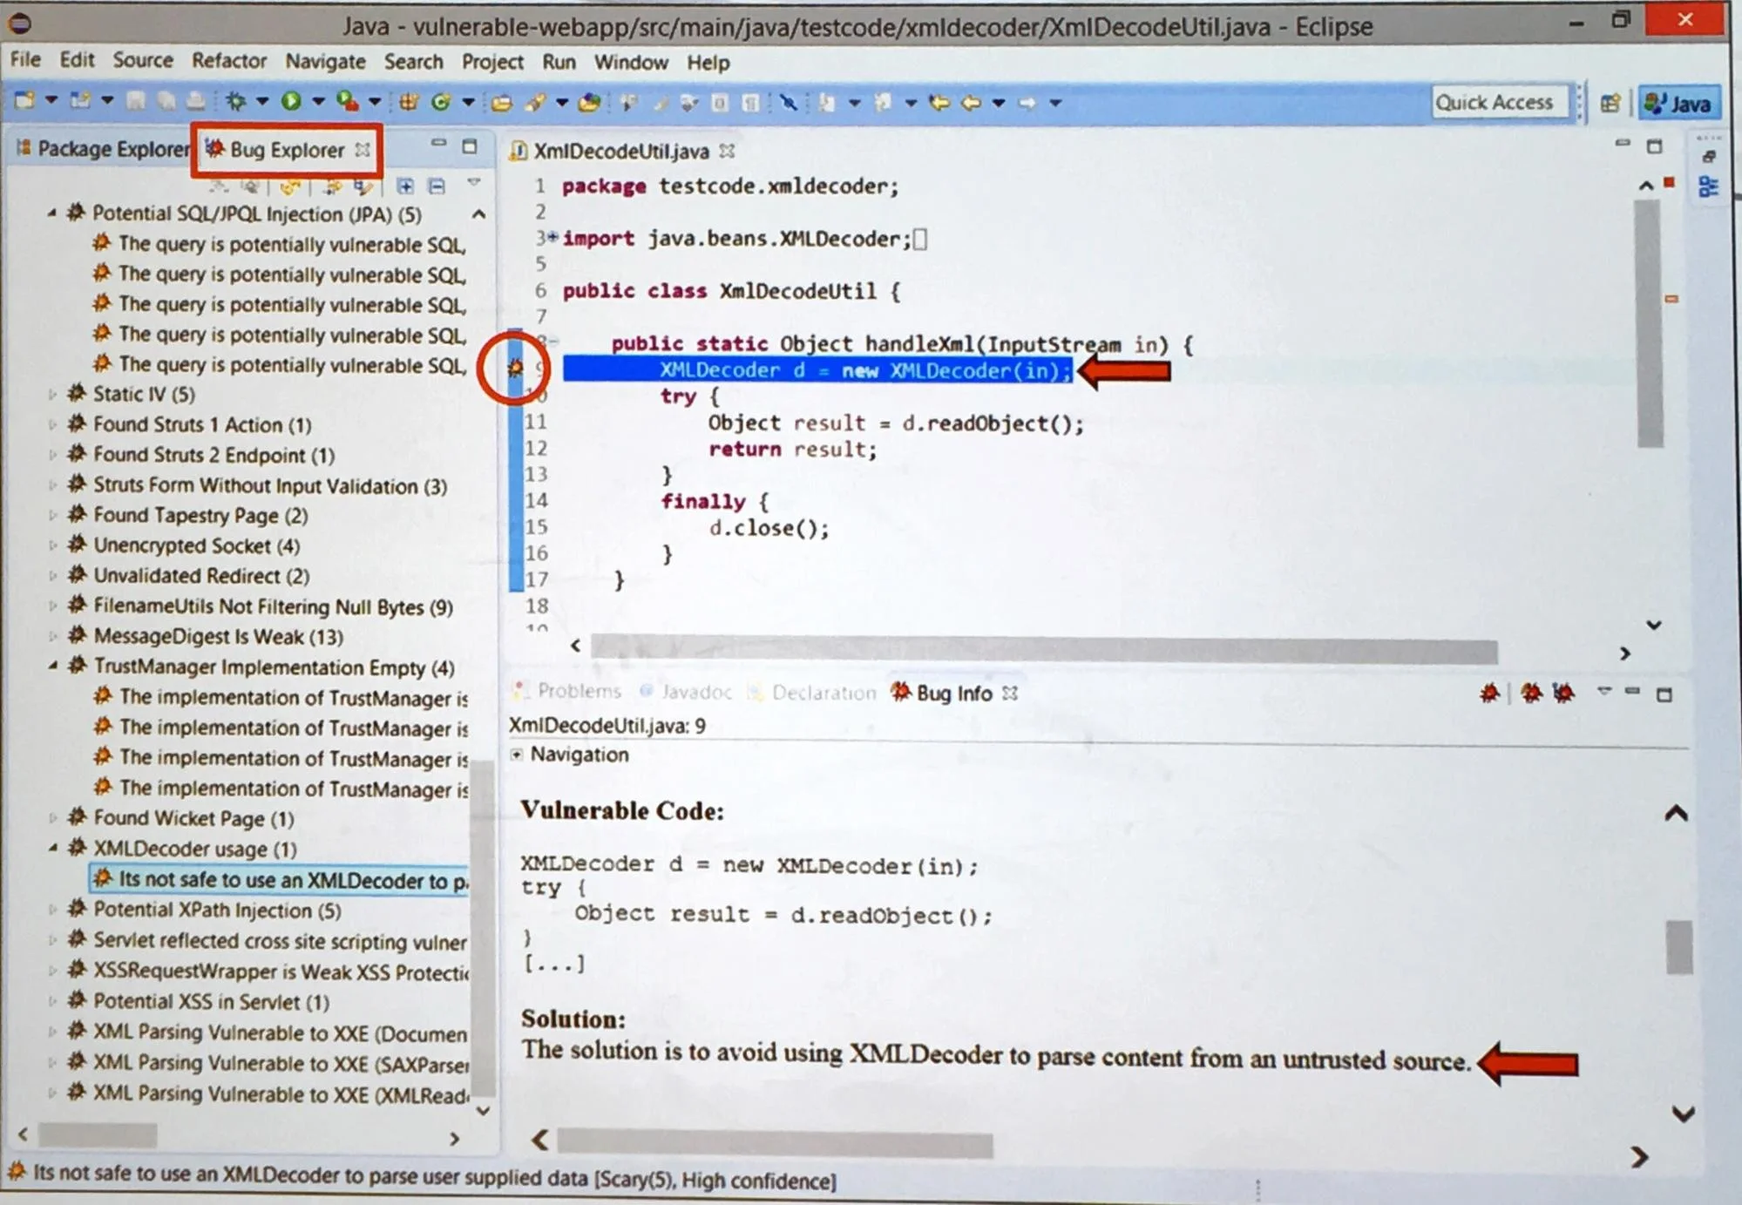Click Expand All in Bug Explorer toolbar
This screenshot has width=1742, height=1205.
[x=405, y=186]
